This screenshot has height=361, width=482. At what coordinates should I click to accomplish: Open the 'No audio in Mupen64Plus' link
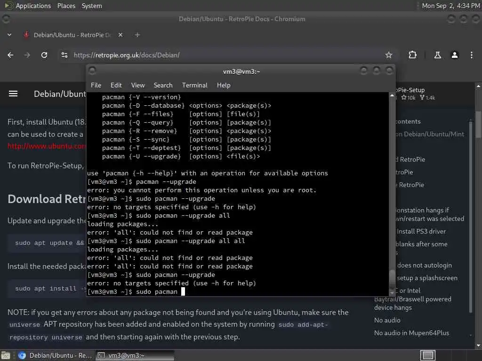(x=411, y=333)
